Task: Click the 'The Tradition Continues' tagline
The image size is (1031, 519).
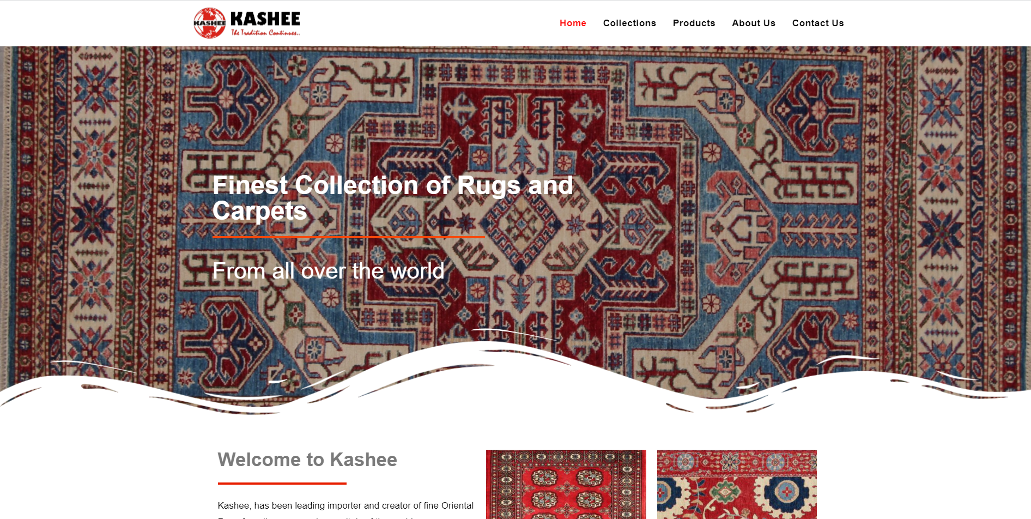Action: click(265, 33)
